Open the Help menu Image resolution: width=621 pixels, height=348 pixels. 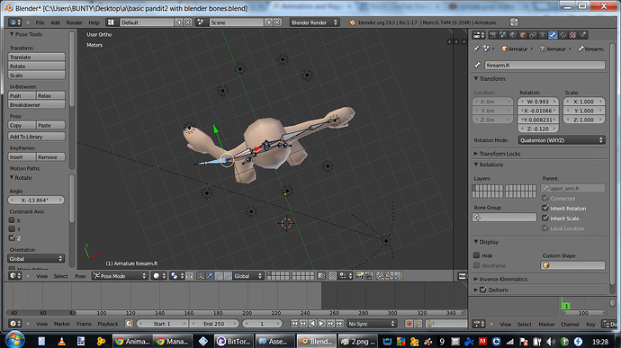94,22
